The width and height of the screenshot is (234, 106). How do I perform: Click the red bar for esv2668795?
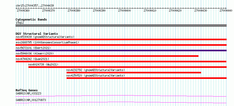click(x=121, y=45)
